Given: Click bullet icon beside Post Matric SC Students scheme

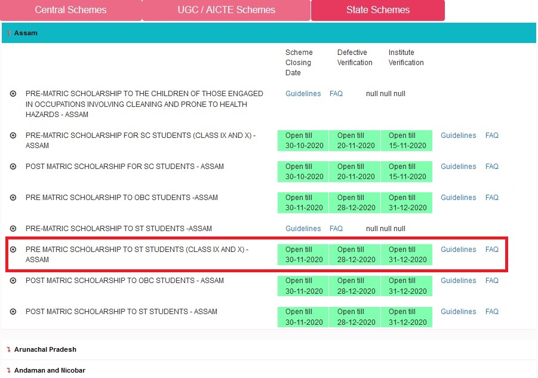Looking at the screenshot, I should [13, 167].
